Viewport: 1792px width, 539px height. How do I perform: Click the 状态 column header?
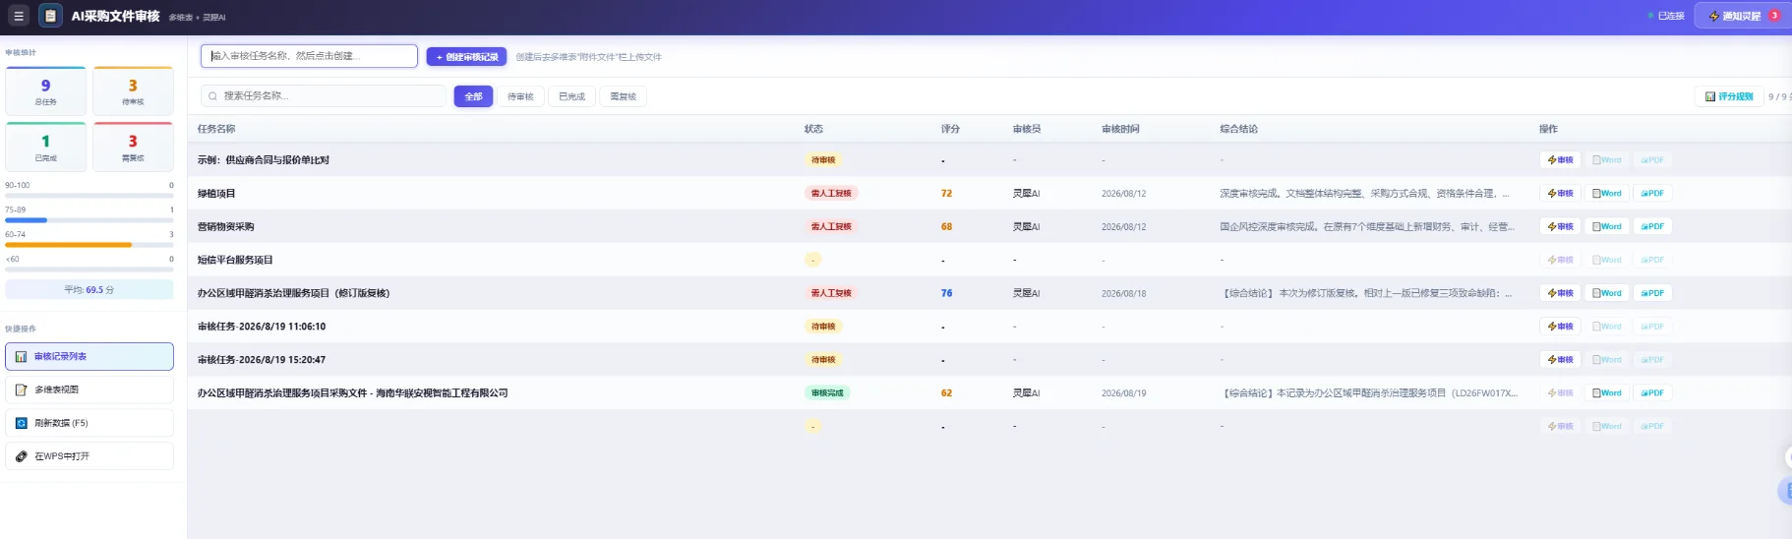pyautogui.click(x=813, y=129)
